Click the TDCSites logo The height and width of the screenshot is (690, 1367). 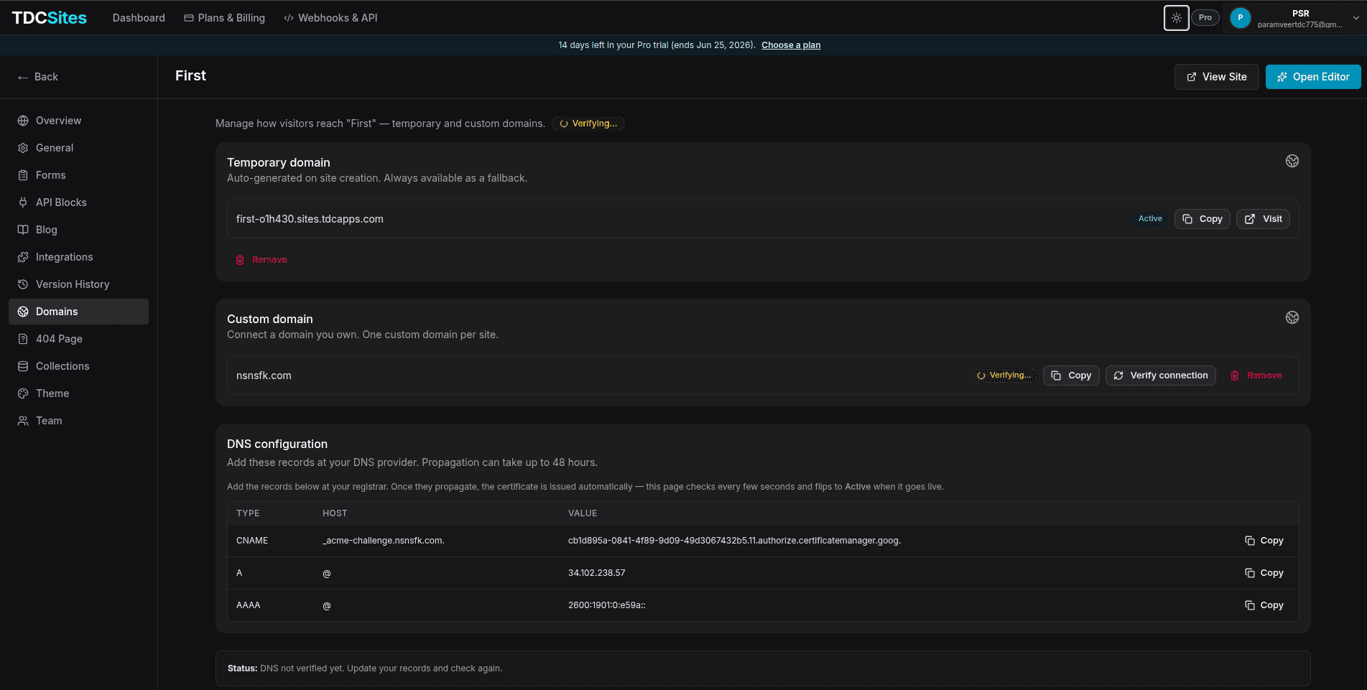(49, 18)
